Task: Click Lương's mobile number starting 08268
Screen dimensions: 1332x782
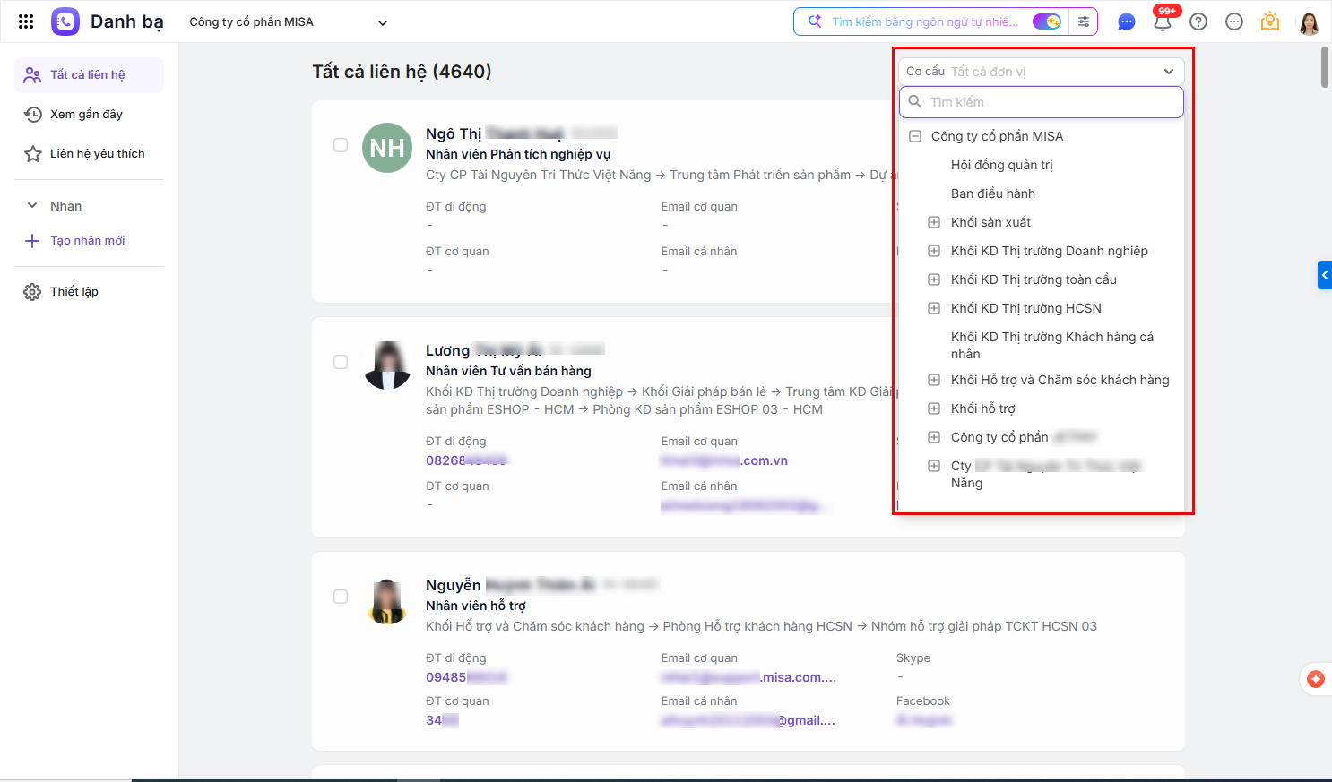Action: tap(466, 460)
